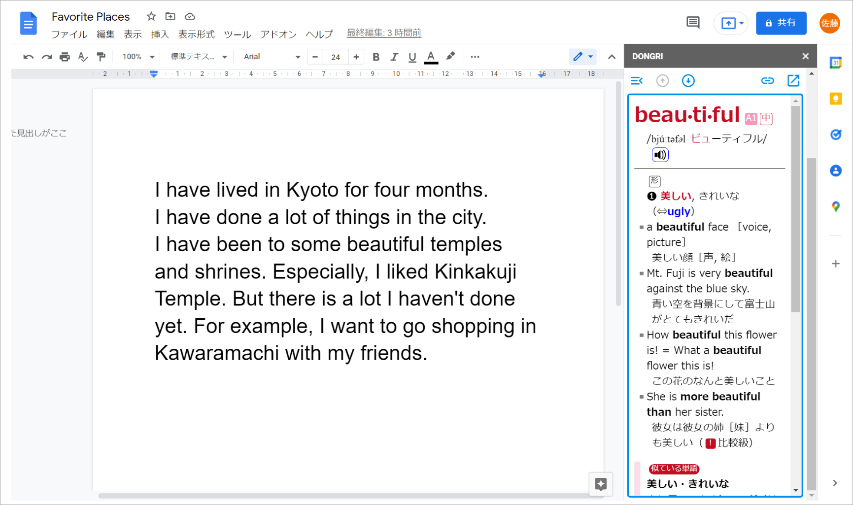
Task: Copy link icon in DONGRI panel
Action: point(768,81)
